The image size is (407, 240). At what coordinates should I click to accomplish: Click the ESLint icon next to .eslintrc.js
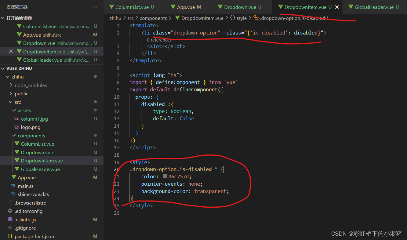(x=10, y=219)
